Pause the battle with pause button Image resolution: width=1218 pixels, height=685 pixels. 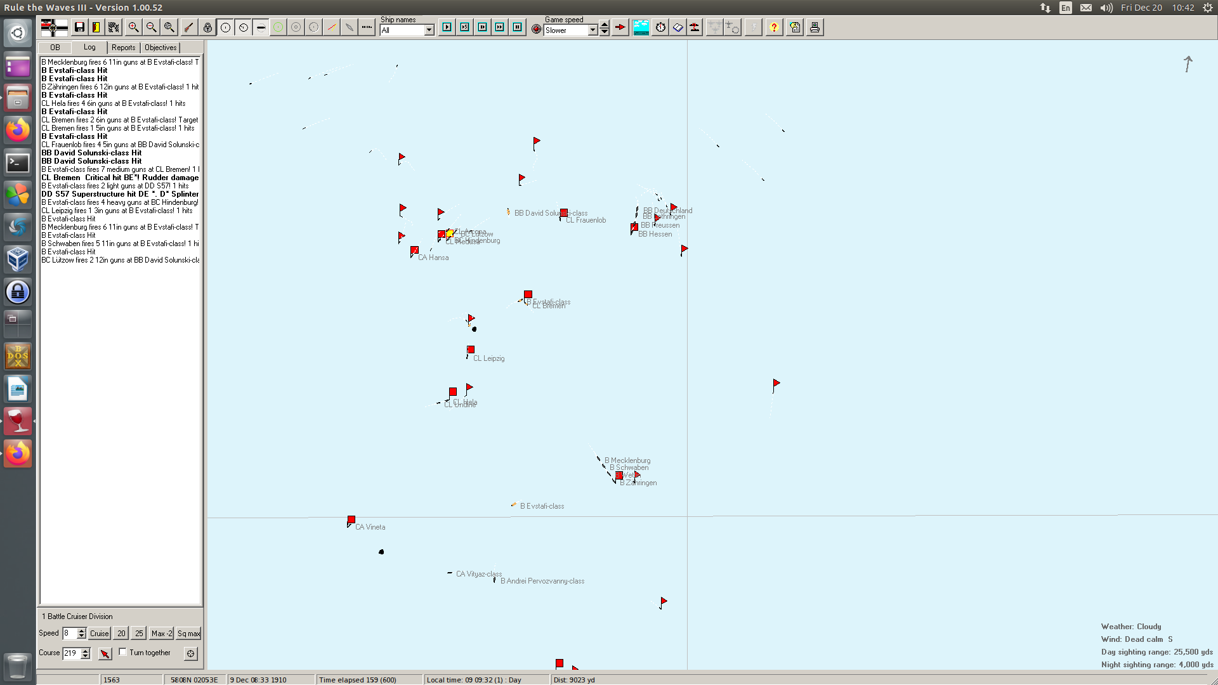click(518, 27)
